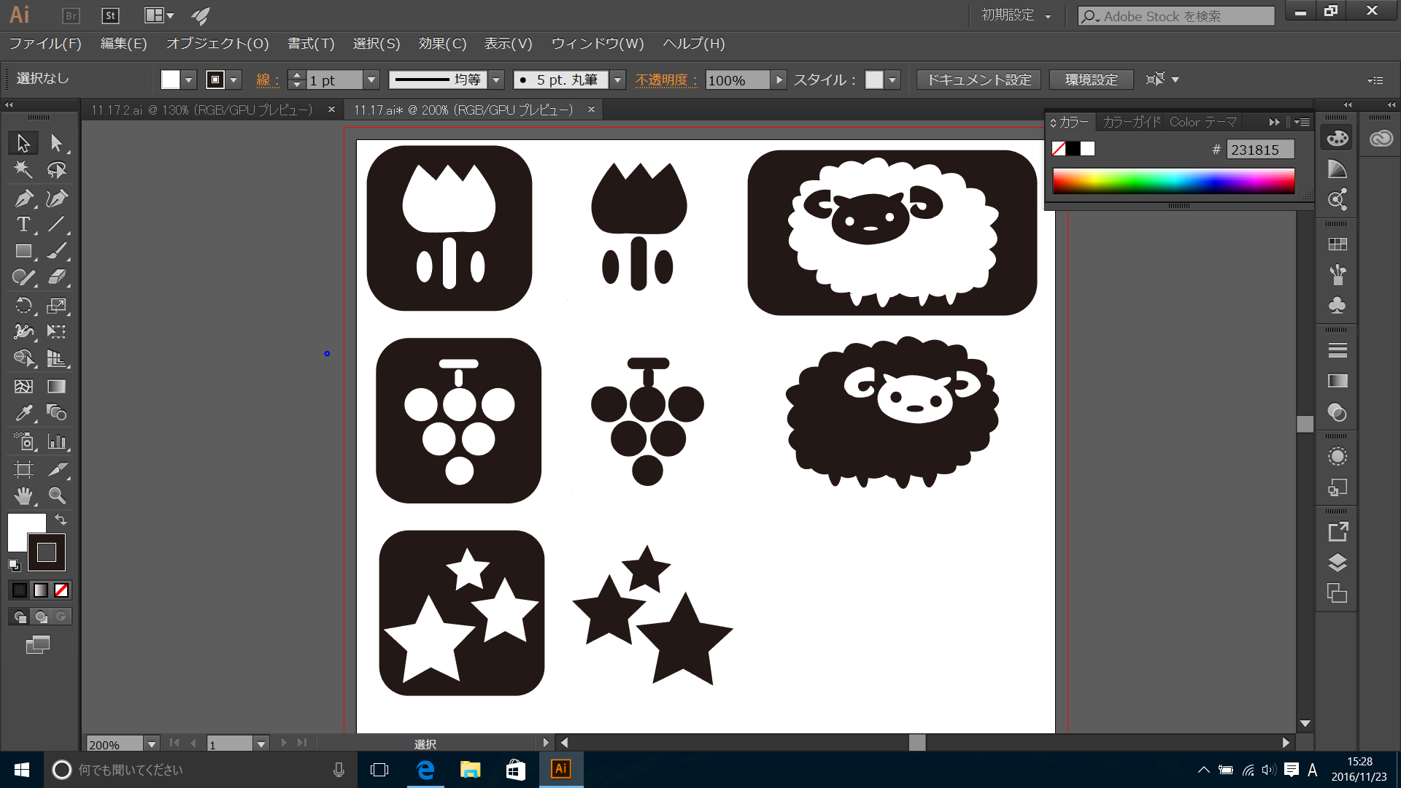The width and height of the screenshot is (1401, 788).
Task: Select the Paintbrush tool
Action: (x=56, y=251)
